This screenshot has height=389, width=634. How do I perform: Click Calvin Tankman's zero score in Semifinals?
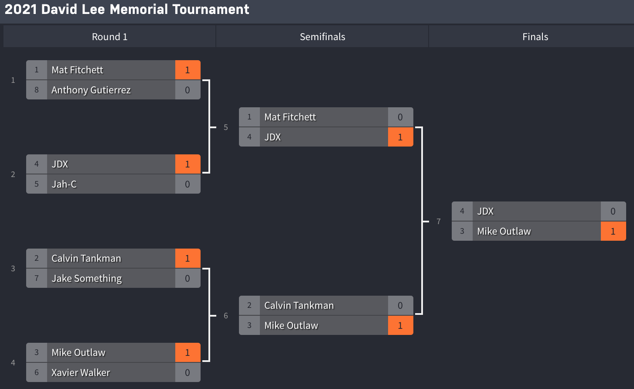point(400,305)
